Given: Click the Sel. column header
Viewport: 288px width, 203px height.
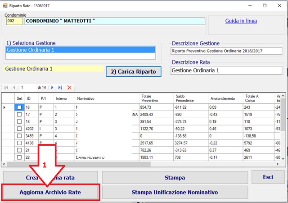Looking at the screenshot, I should (x=19, y=98).
